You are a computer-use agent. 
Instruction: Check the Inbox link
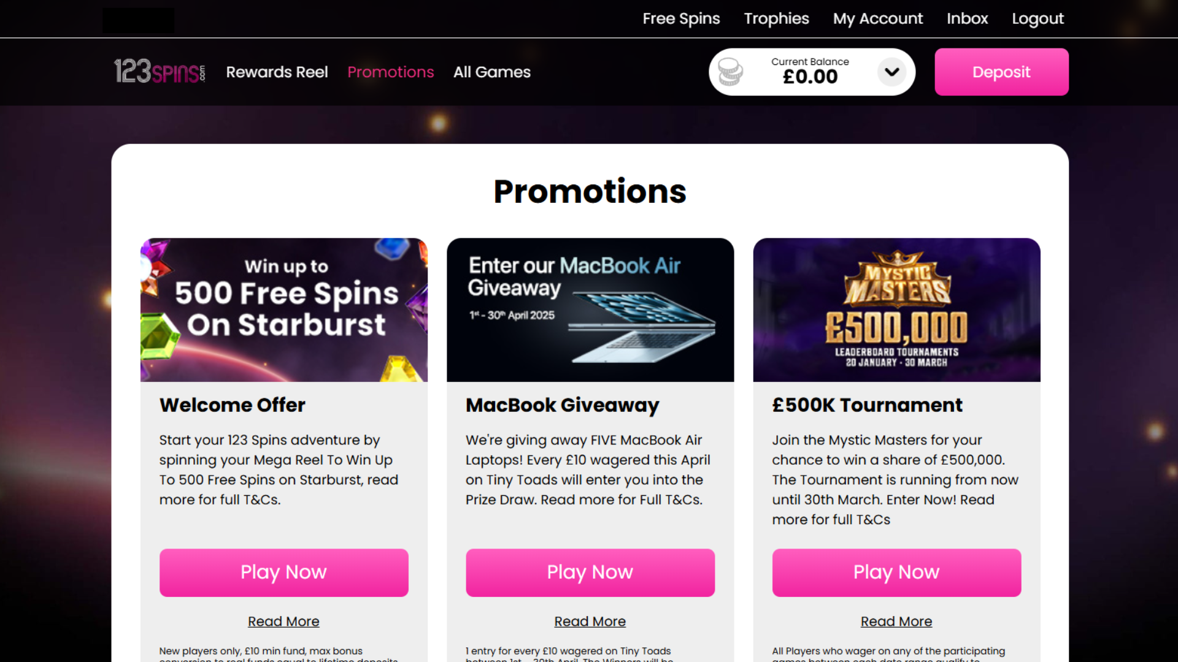click(967, 18)
